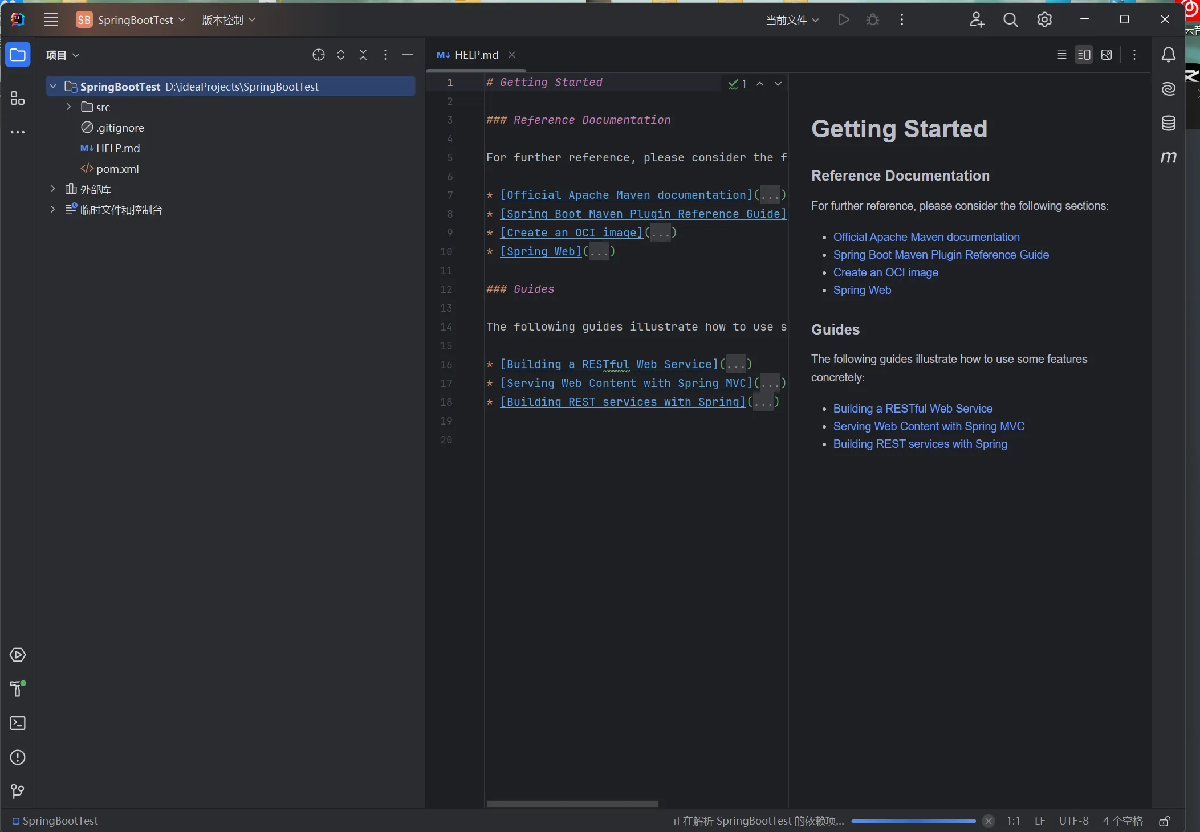Switch to editor and preview split mode
The width and height of the screenshot is (1200, 832).
coord(1084,55)
